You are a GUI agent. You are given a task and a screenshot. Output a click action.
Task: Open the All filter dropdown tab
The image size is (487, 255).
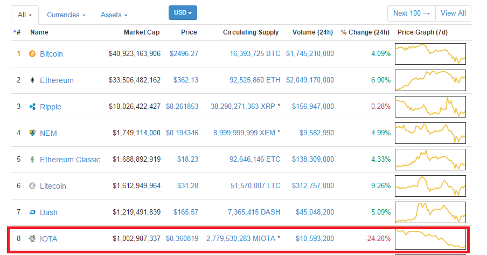pyautogui.click(x=25, y=15)
